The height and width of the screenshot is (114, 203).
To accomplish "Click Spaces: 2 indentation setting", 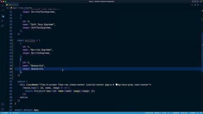I will tap(157, 113).
